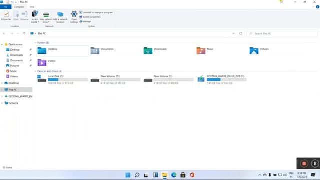Select the Videos folder icon

[42, 62]
